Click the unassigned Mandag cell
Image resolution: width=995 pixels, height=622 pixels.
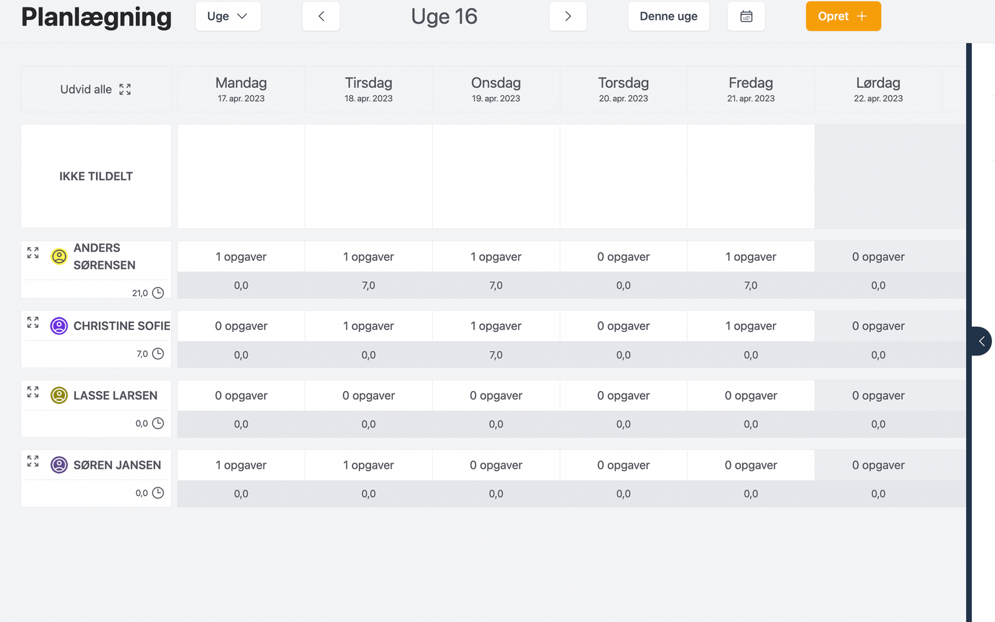pyautogui.click(x=241, y=176)
